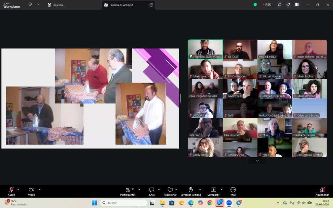The height and width of the screenshot is (208, 333).
Task: Change the view layout icon
Action: (297, 5)
